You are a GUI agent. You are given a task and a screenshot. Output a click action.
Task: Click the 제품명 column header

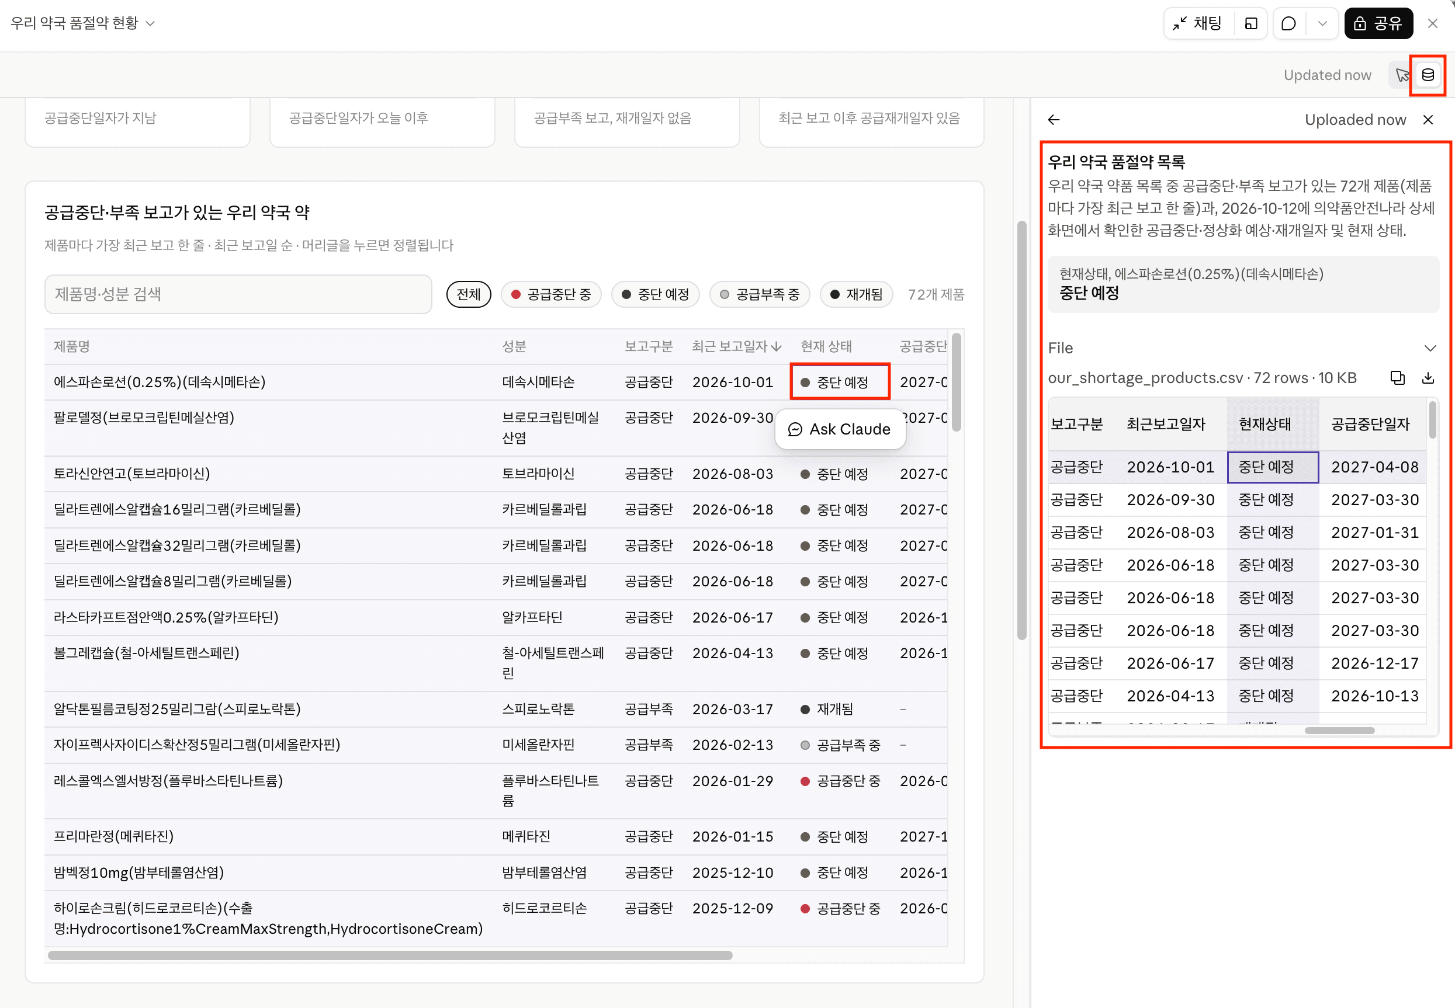(71, 346)
